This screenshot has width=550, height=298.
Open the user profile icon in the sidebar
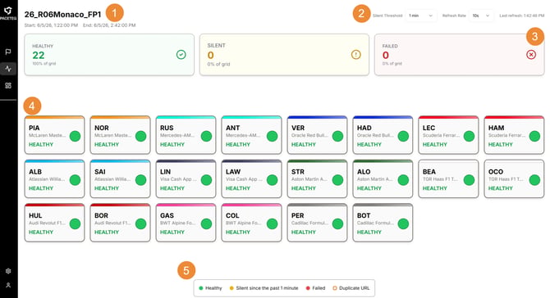[8, 285]
